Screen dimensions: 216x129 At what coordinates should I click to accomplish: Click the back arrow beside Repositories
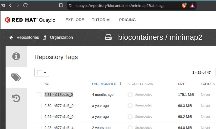11,38
